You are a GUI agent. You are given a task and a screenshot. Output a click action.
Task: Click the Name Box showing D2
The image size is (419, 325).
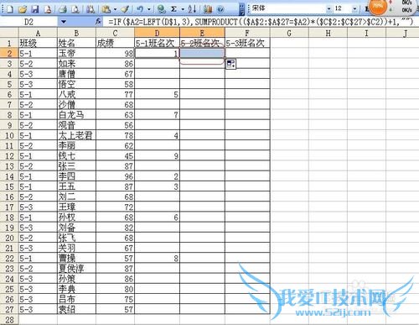click(x=29, y=22)
